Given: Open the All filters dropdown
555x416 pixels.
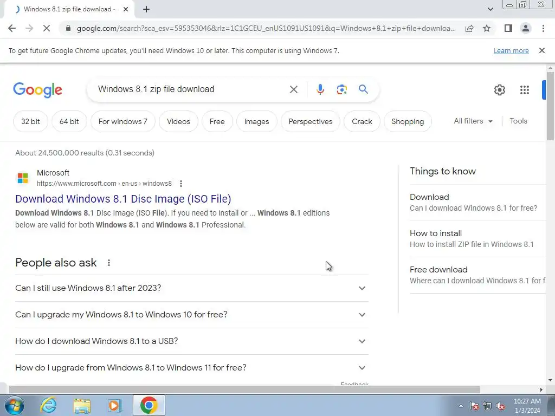Looking at the screenshot, I should (473, 121).
